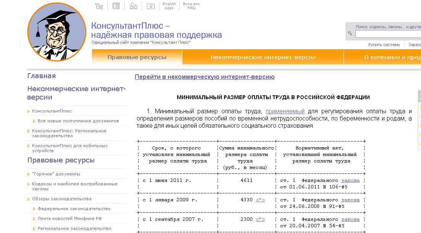421x233 pixels.
Task: Click cell с 1 сентября 2007 г.
Action: [173, 219]
